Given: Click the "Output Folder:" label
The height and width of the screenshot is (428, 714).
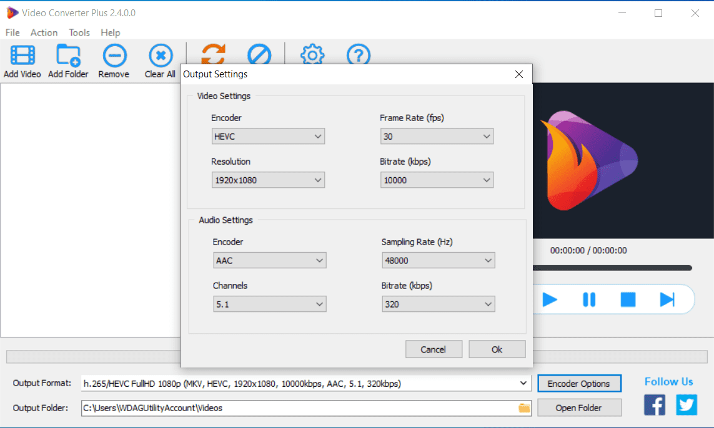Looking at the screenshot, I should [41, 408].
